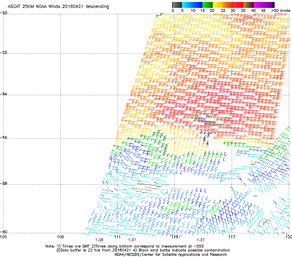Click the legend label '35'

click(x=243, y=10)
